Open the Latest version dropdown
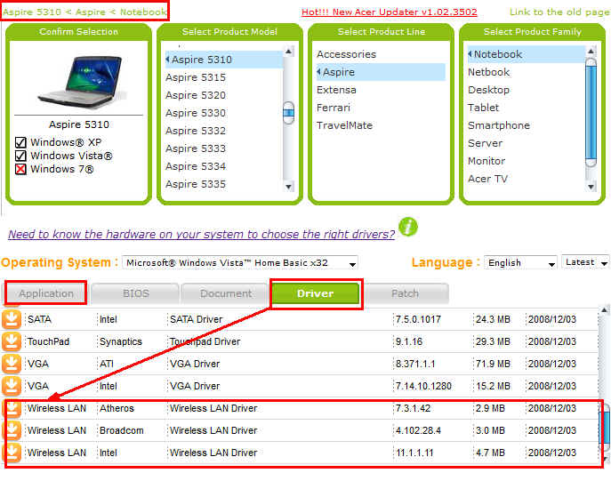The width and height of the screenshot is (611, 481). pyautogui.click(x=585, y=262)
